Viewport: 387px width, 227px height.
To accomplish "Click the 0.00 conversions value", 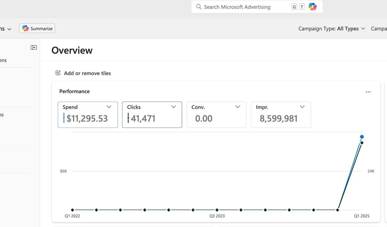I will tap(204, 118).
